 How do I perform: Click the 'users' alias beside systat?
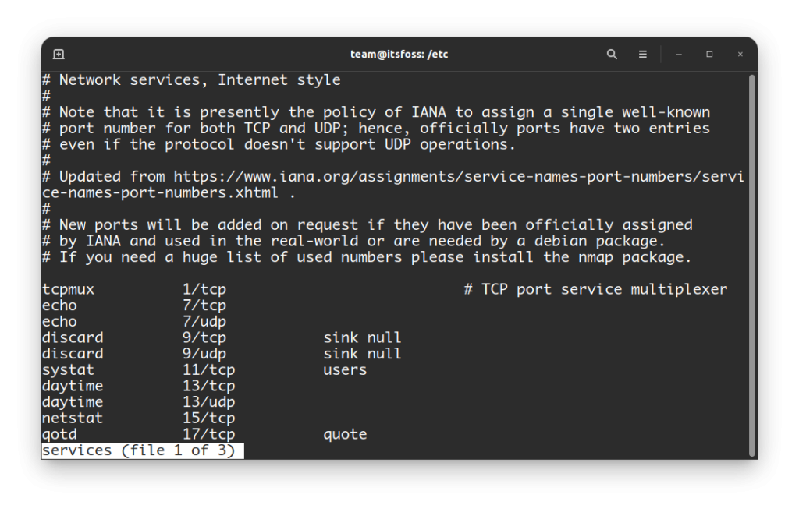(x=345, y=369)
